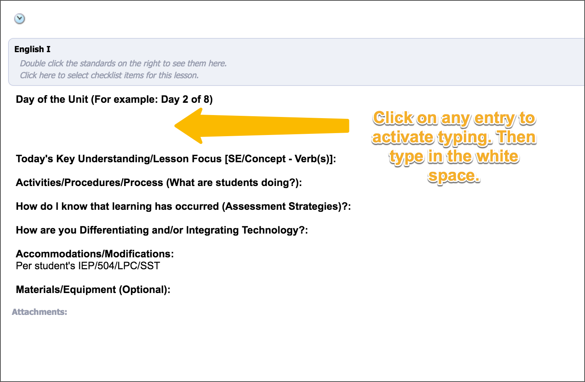The image size is (585, 382).
Task: Click the 'type in the white space' annotation line
Action: click(454, 156)
